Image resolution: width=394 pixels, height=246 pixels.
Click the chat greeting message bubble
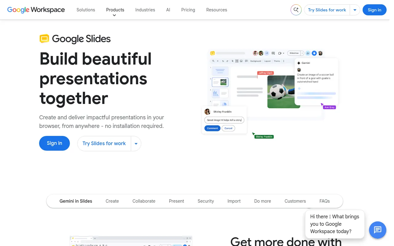(x=335, y=224)
